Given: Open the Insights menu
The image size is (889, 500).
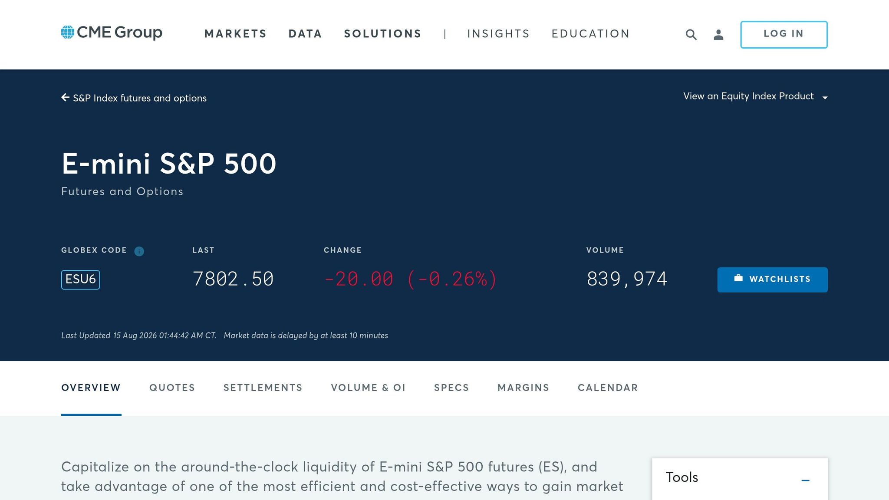Looking at the screenshot, I should pyautogui.click(x=498, y=34).
